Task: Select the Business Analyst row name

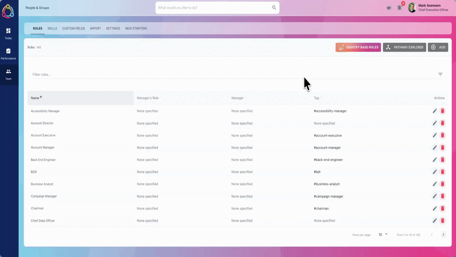Action: [42, 184]
